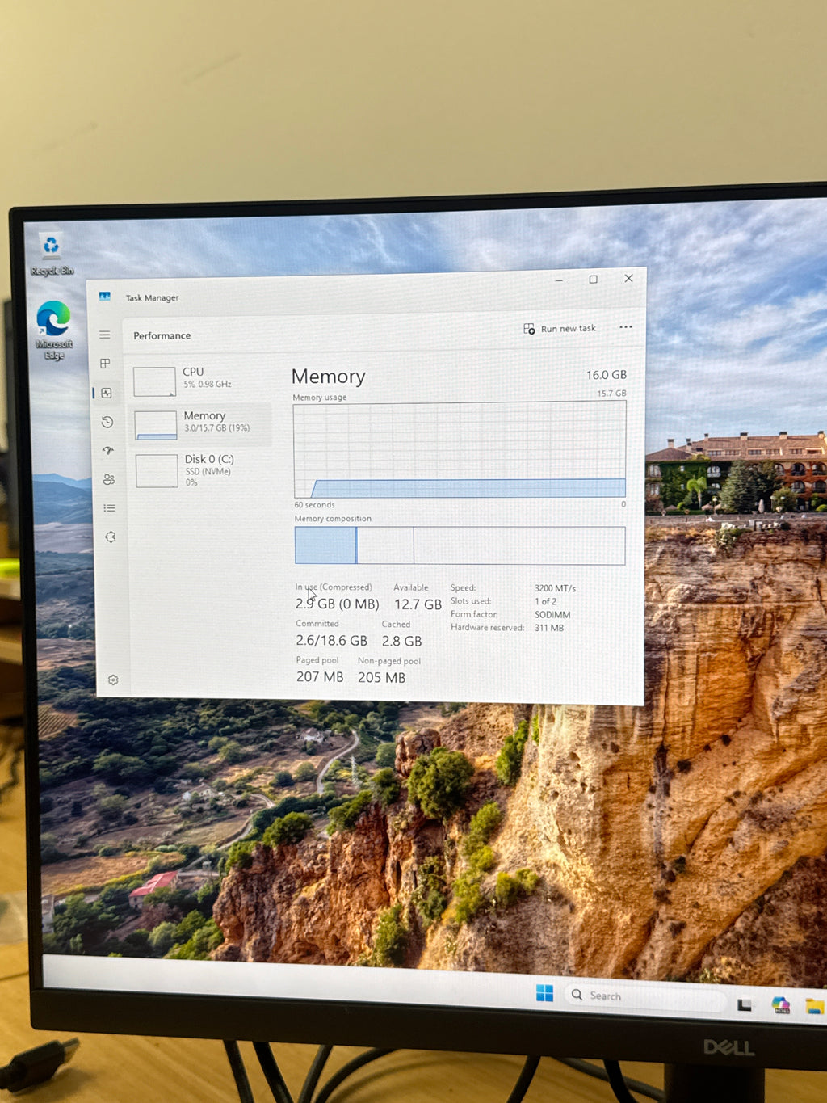Select the Microsoft Edge desktop shortcut
This screenshot has height=1103, width=827.
click(54, 330)
